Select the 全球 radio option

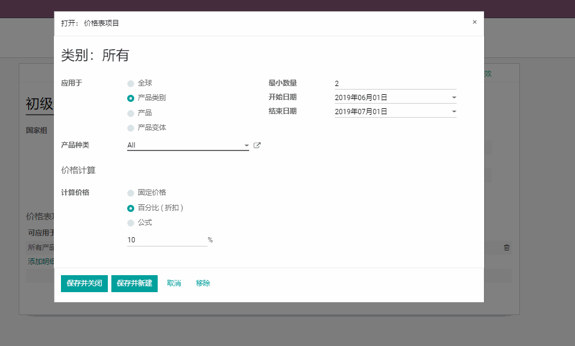click(131, 84)
